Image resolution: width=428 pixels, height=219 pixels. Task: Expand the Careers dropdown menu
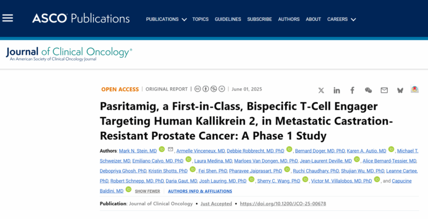pos(341,19)
